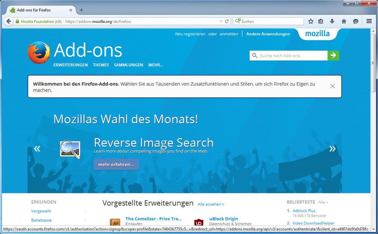
Task: Focus the Suche nach Add-ons field
Action: 288,56
